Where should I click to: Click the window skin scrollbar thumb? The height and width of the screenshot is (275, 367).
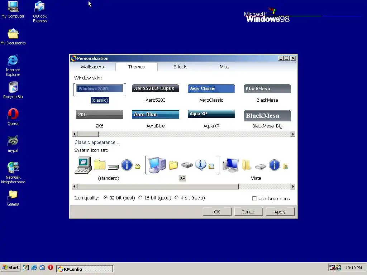point(88,134)
